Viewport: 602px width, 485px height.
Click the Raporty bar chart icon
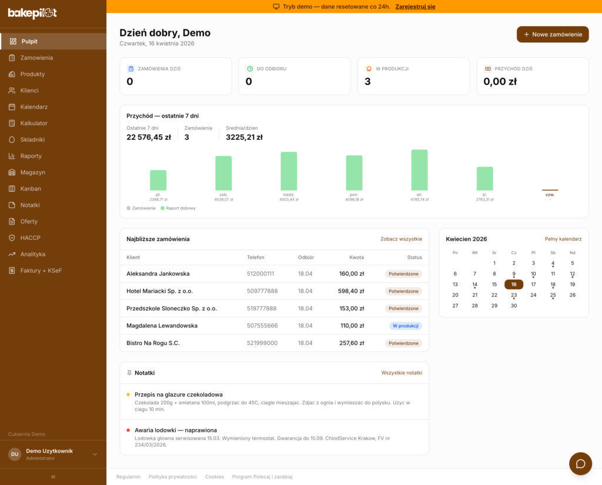click(12, 156)
